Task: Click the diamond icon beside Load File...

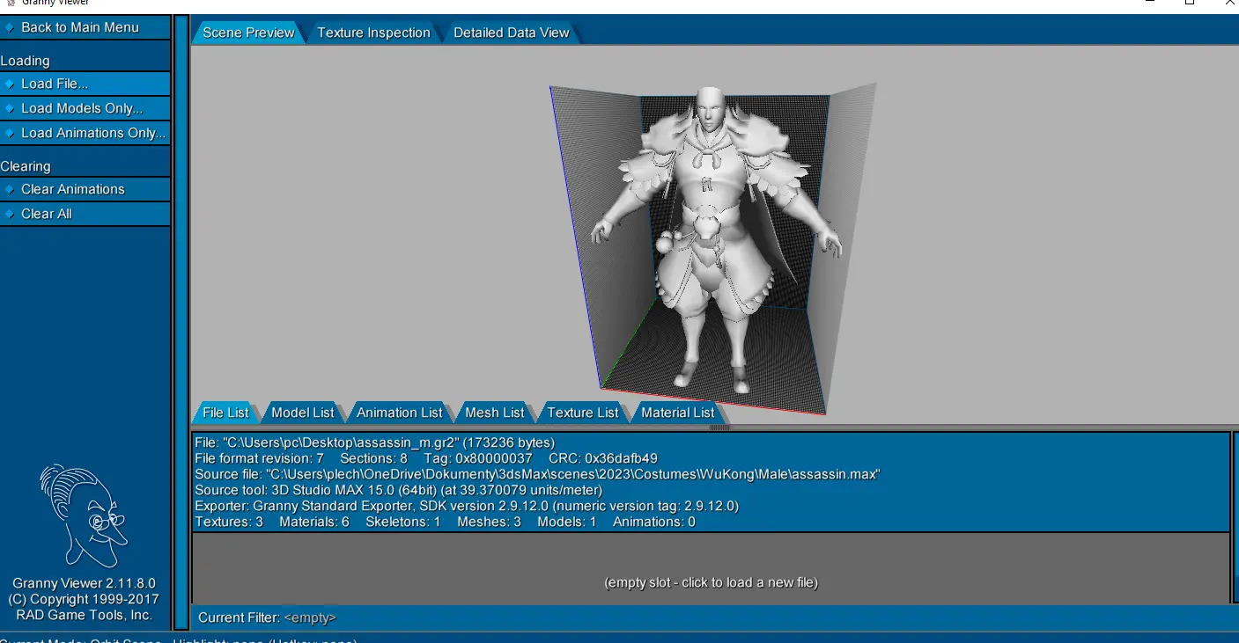Action: click(10, 84)
